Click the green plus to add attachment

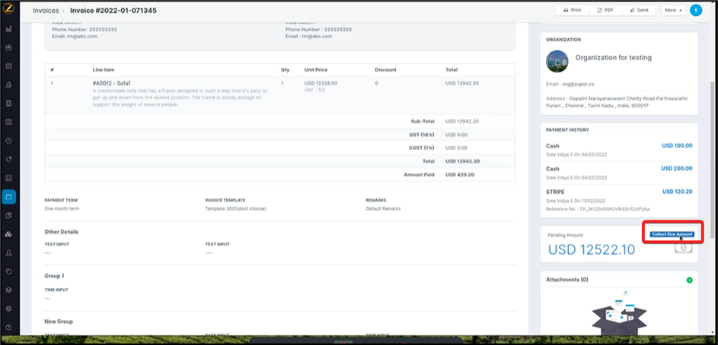pyautogui.click(x=689, y=280)
